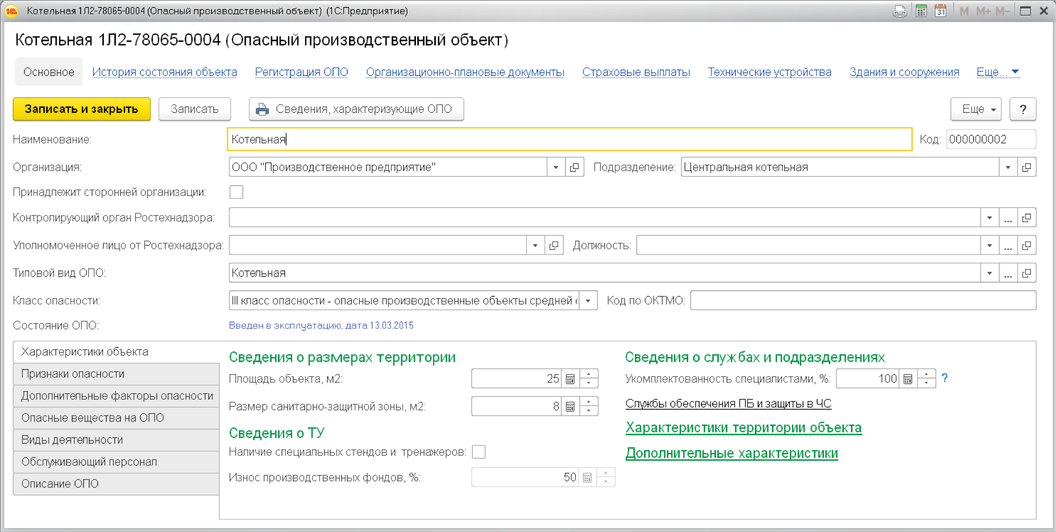Switch to the Основное tab
Screen dimensions: 1056x532
pyautogui.click(x=49, y=72)
